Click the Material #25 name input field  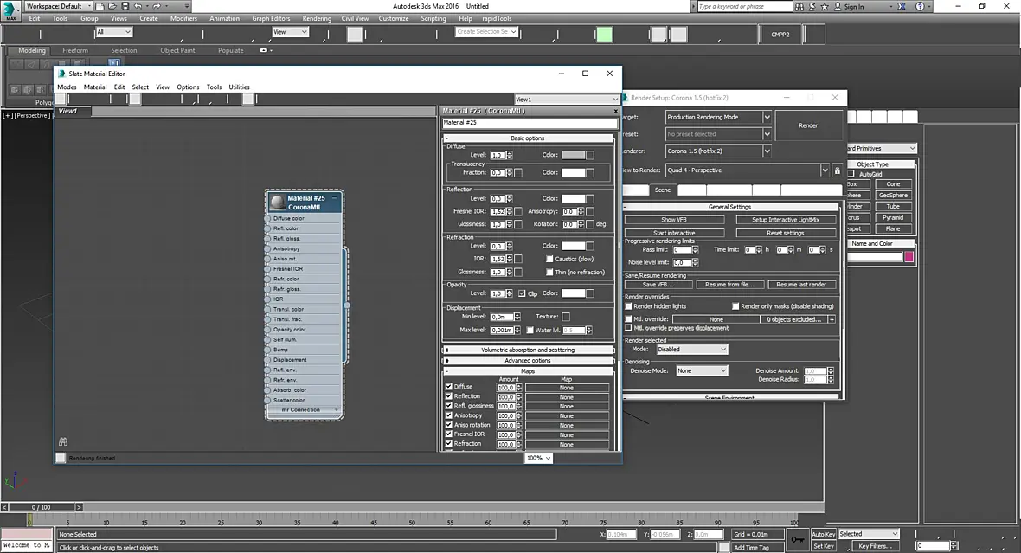coord(530,123)
